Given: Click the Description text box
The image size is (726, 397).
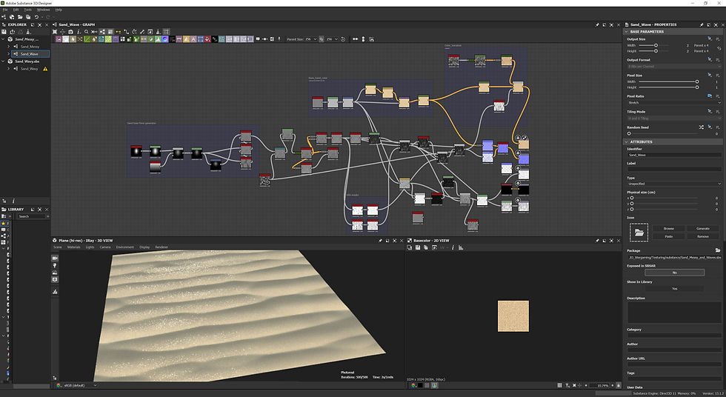Looking at the screenshot, I should click(674, 313).
